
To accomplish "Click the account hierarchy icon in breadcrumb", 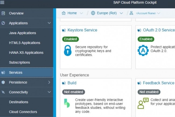I will pos(131,13).
